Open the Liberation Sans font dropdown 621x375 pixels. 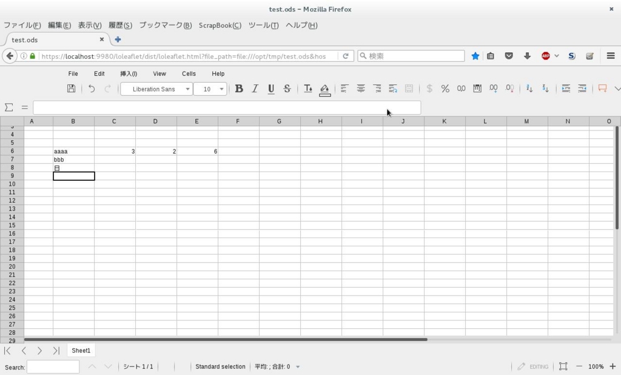point(156,89)
